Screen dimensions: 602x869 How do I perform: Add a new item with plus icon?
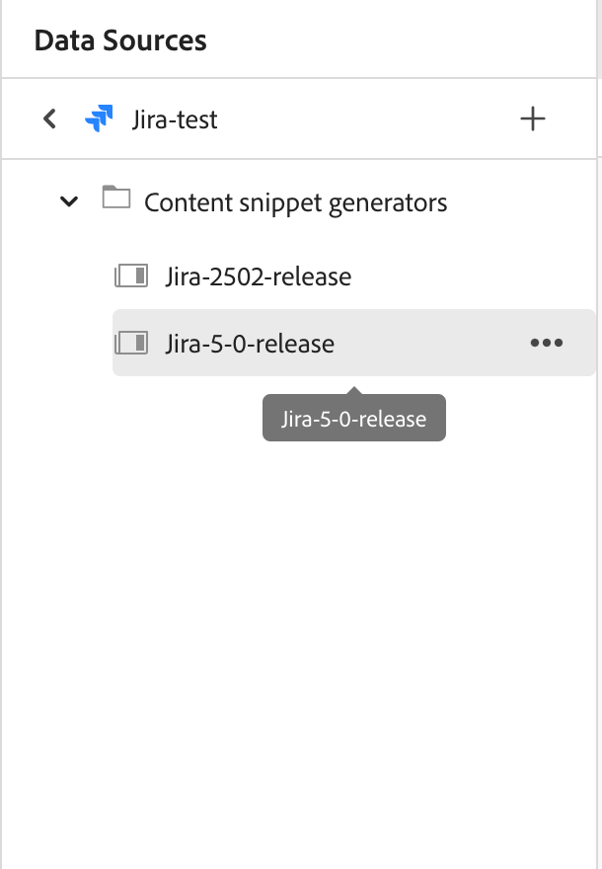533,118
